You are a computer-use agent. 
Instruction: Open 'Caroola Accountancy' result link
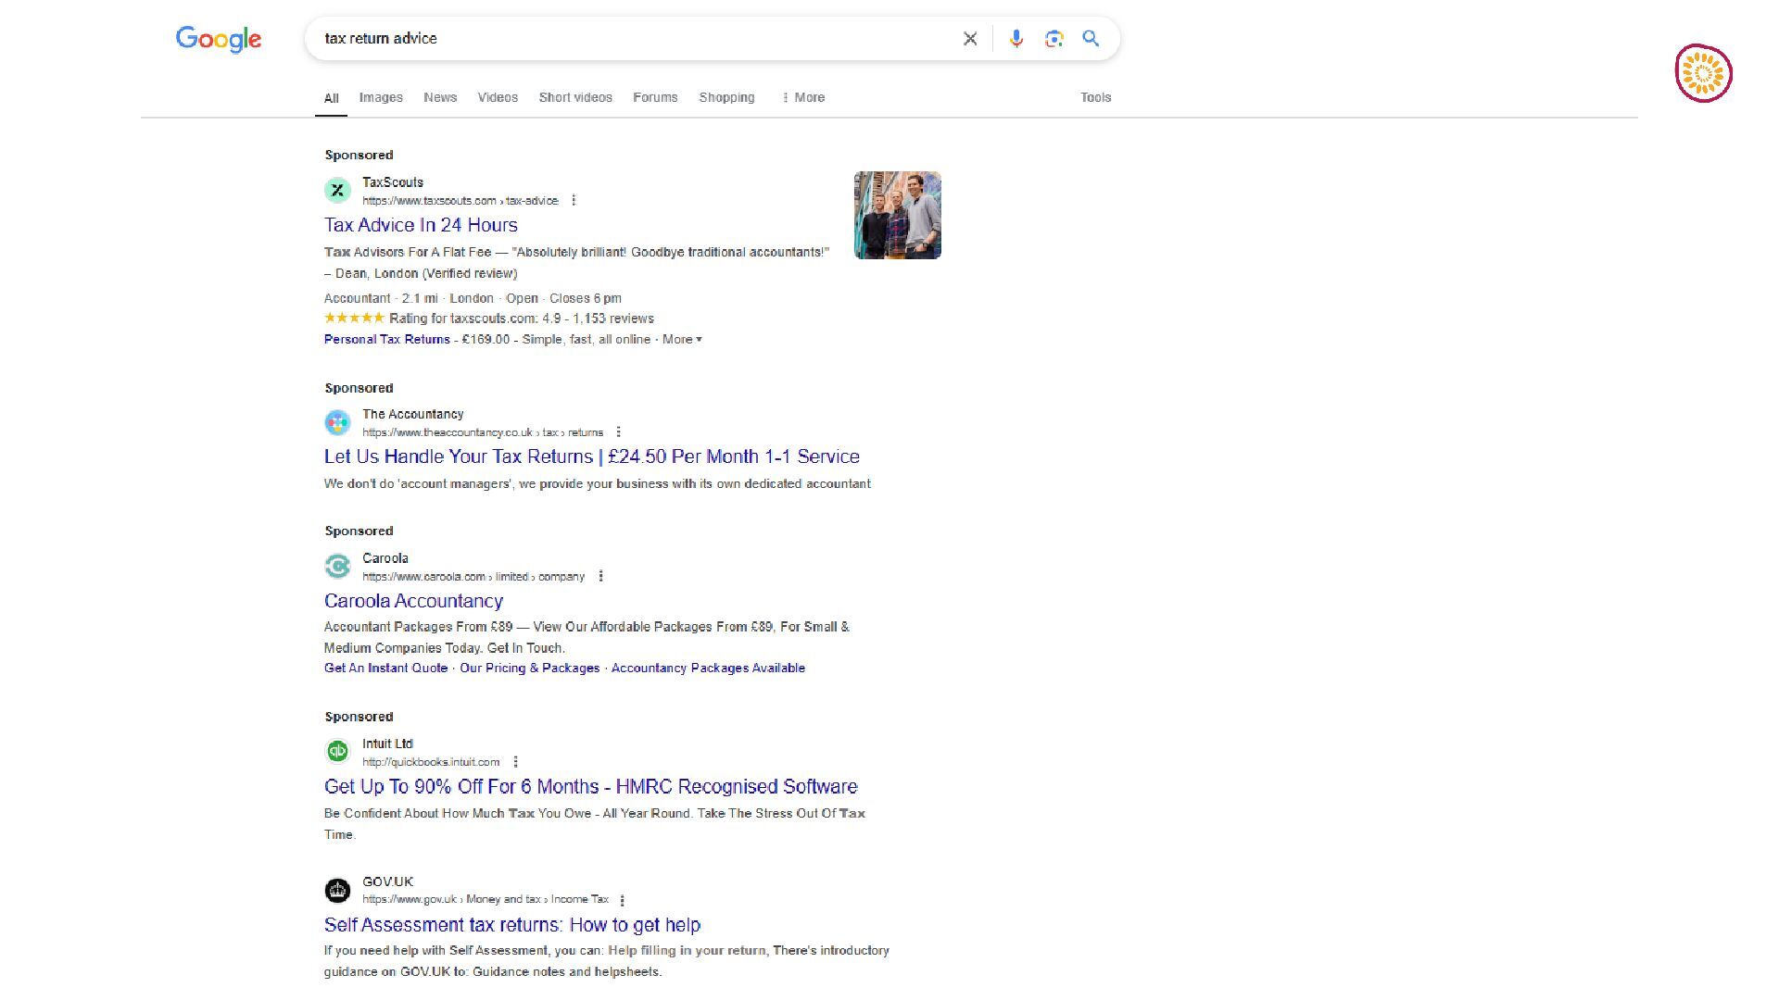(x=413, y=601)
